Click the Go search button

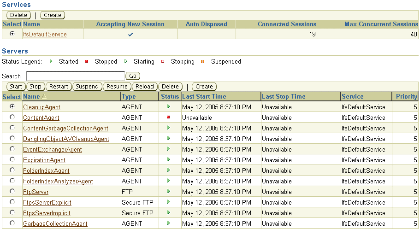coord(133,76)
